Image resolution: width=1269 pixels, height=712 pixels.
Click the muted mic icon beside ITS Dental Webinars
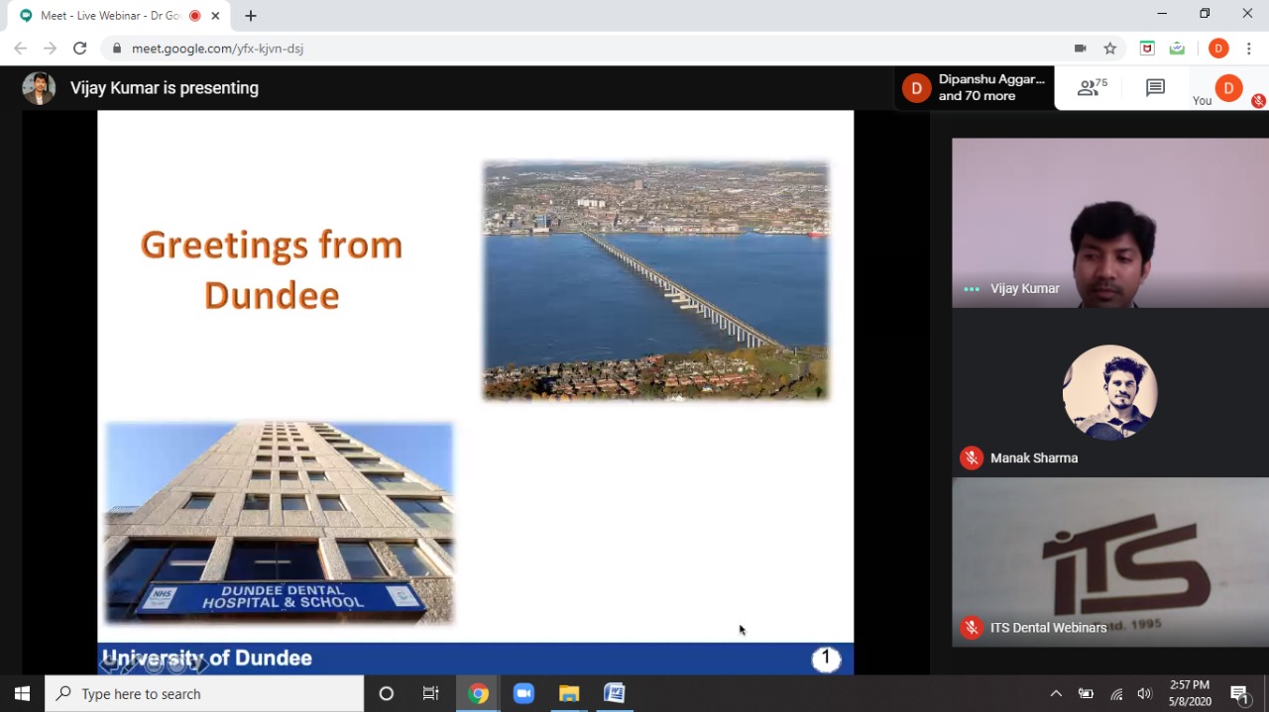click(972, 627)
